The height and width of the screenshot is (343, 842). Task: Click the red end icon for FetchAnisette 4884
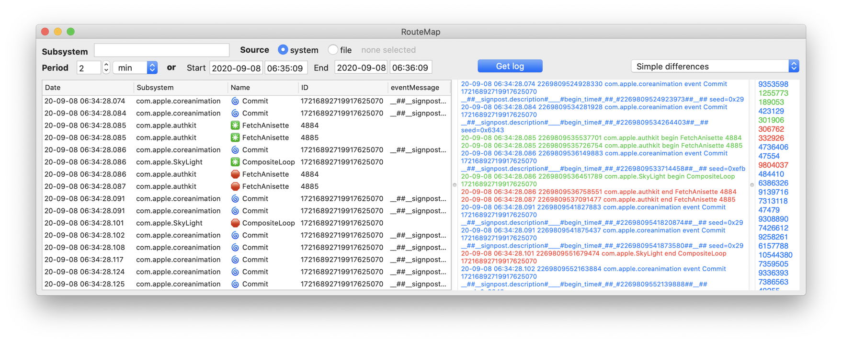pos(235,174)
